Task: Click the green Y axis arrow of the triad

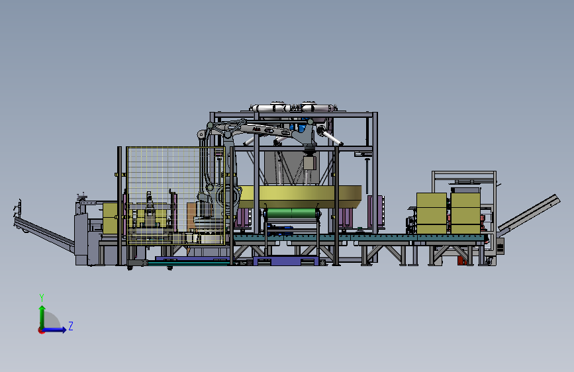Action: click(x=42, y=316)
